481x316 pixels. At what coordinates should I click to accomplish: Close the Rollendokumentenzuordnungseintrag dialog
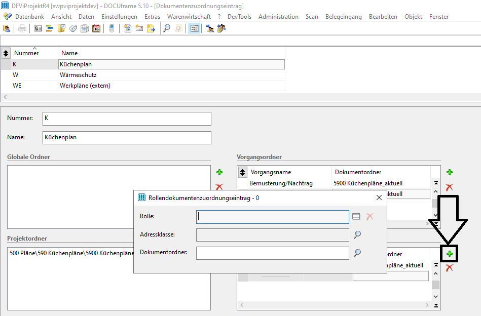(x=379, y=197)
